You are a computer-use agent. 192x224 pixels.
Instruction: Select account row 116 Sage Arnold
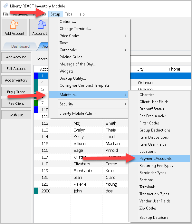[x=81, y=151]
